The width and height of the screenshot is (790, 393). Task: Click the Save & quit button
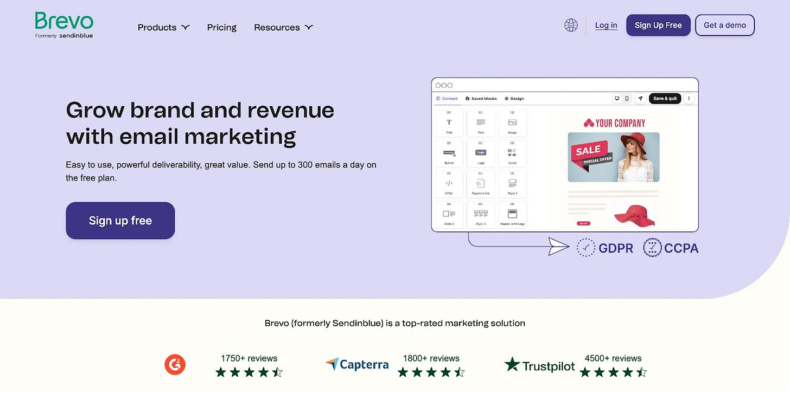pos(665,99)
